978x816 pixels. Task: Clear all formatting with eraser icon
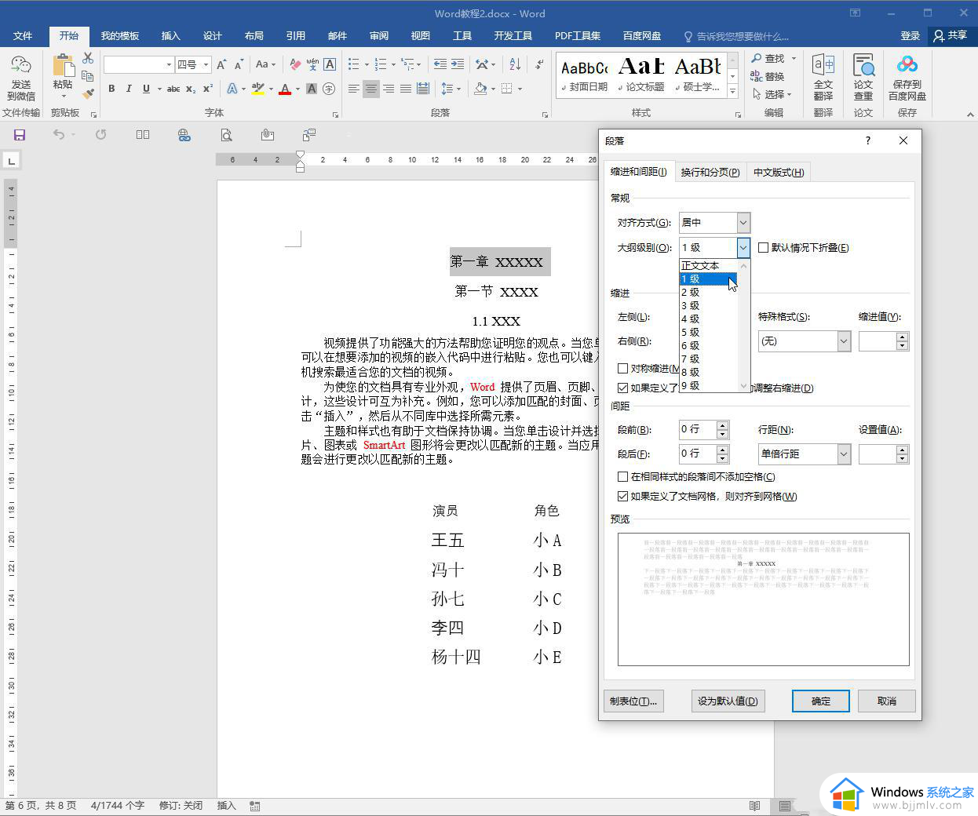click(x=295, y=64)
